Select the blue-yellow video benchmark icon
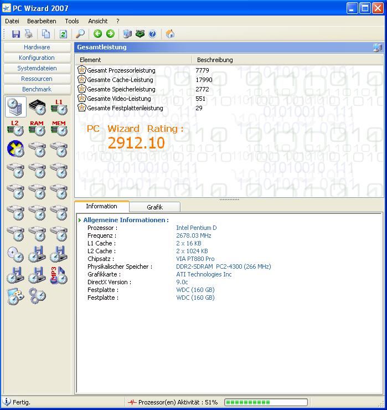387x410 pixels. (x=16, y=149)
